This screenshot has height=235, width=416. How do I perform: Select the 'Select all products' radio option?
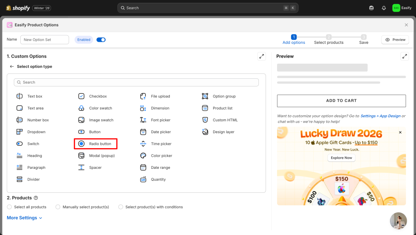[x=10, y=207]
